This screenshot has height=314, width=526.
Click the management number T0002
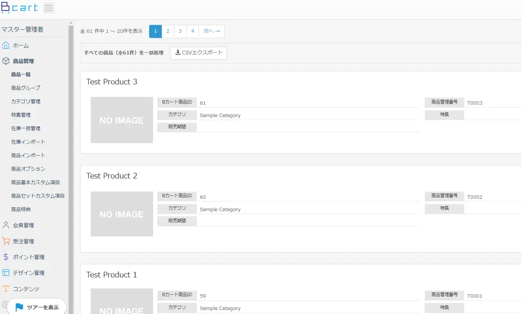tap(475, 197)
